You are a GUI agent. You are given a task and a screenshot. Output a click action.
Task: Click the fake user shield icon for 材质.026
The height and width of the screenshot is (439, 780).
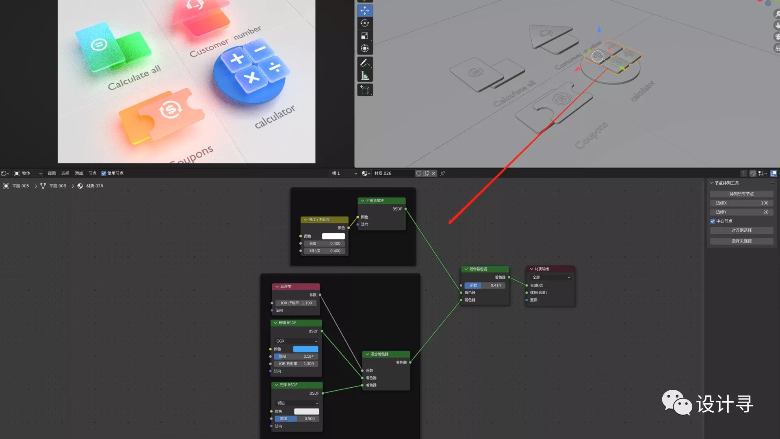tap(419, 173)
